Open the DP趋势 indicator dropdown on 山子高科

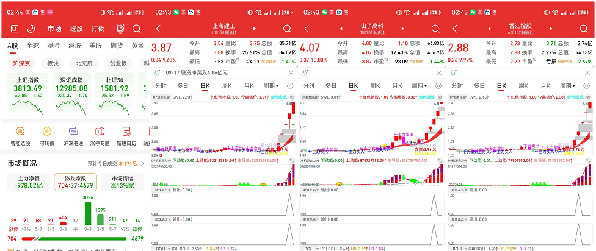pos(310,97)
